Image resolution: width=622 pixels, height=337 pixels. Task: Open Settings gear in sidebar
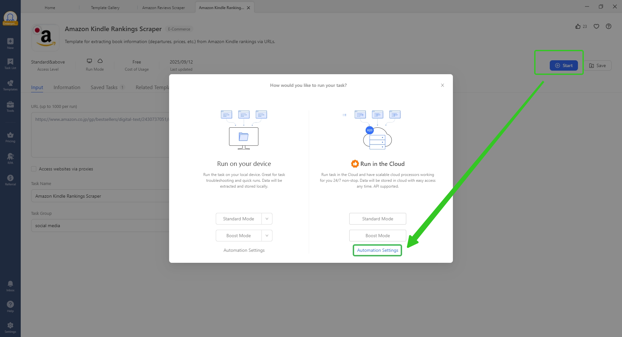(x=10, y=327)
